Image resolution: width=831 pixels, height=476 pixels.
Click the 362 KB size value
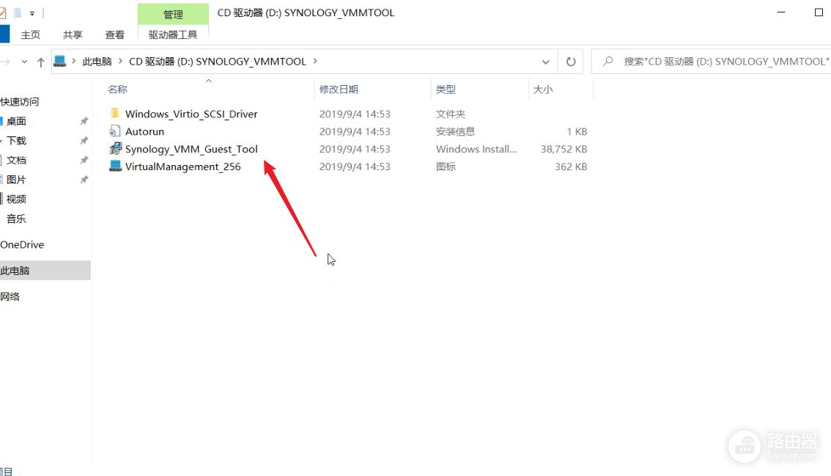(571, 166)
